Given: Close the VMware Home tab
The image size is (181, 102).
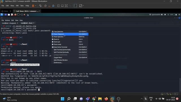Looking at the screenshot, I should 10,11.
